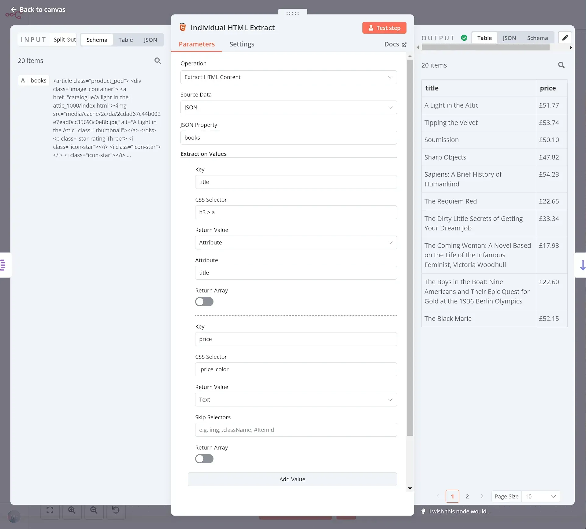Click the HTML node icon beside title
Image resolution: width=586 pixels, height=529 pixels.
click(x=183, y=27)
